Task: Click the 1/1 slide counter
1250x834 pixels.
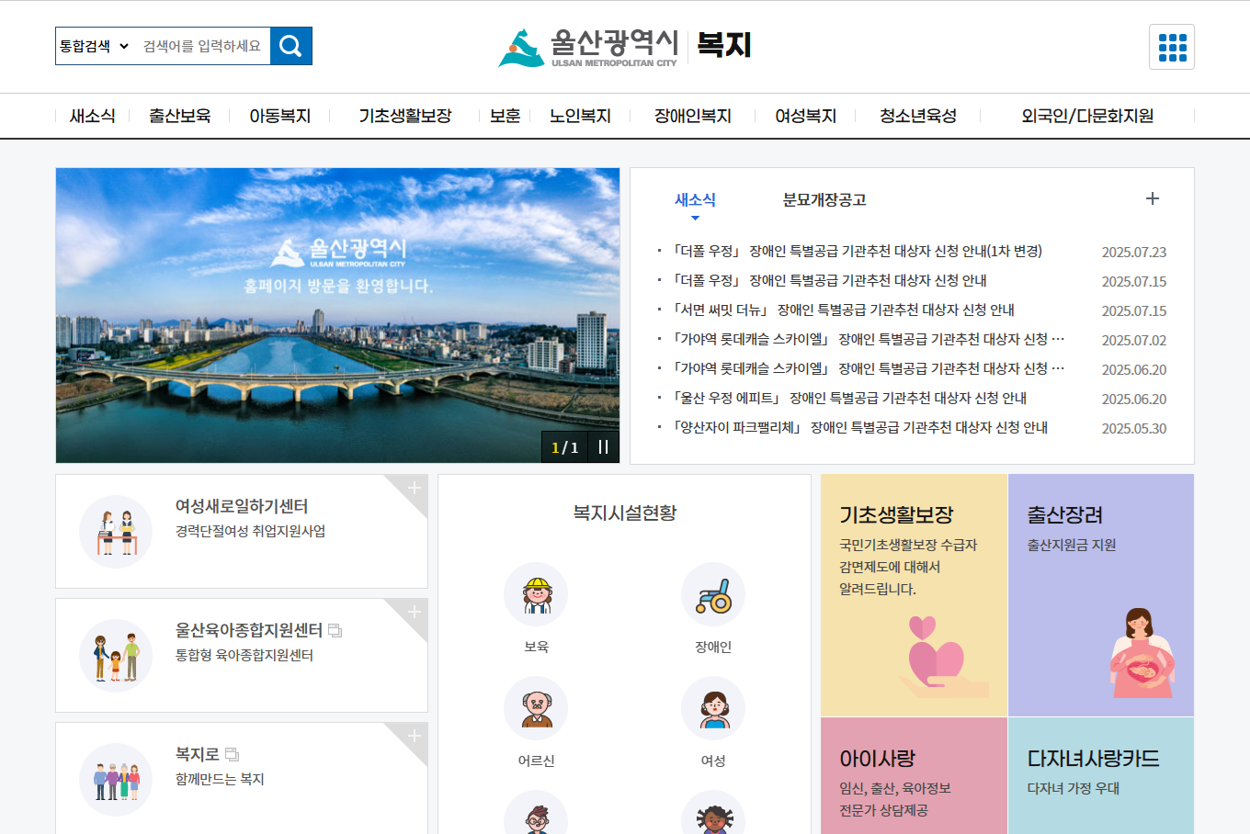Action: click(564, 447)
